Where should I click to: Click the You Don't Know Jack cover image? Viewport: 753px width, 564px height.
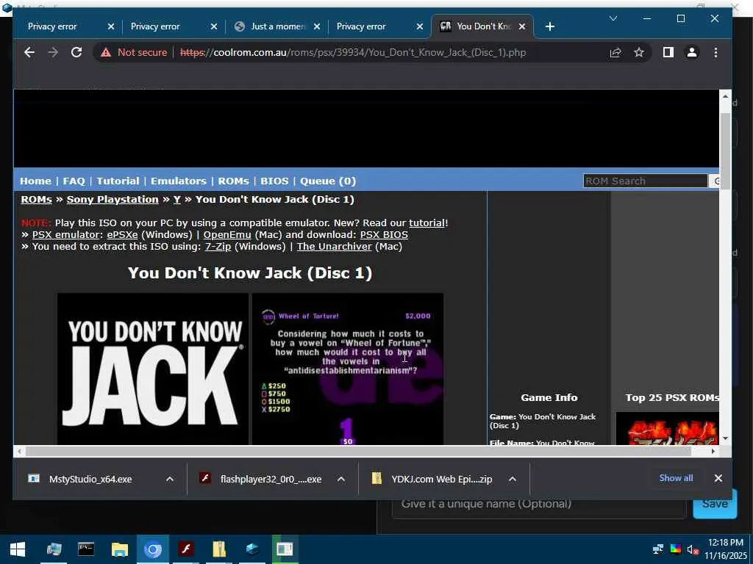(153, 369)
